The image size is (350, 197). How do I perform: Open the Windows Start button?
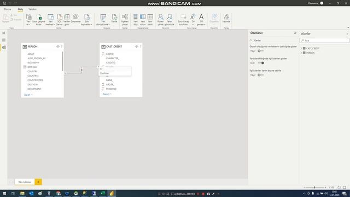[x=4, y=193]
